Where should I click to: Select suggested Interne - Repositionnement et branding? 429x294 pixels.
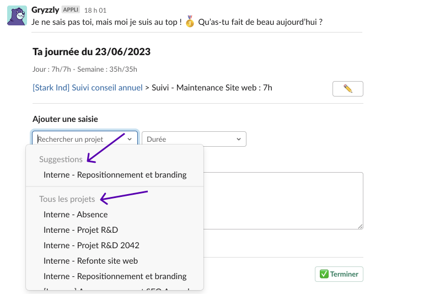point(115,175)
